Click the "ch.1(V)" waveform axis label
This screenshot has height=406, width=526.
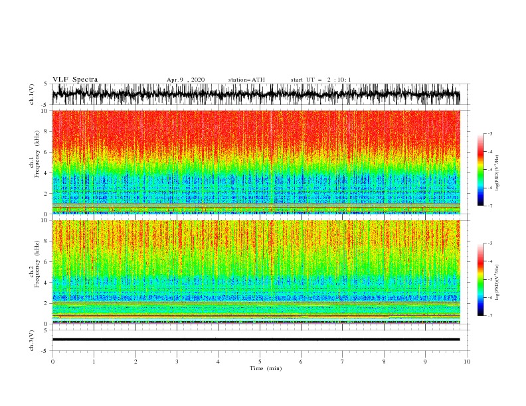click(x=32, y=94)
